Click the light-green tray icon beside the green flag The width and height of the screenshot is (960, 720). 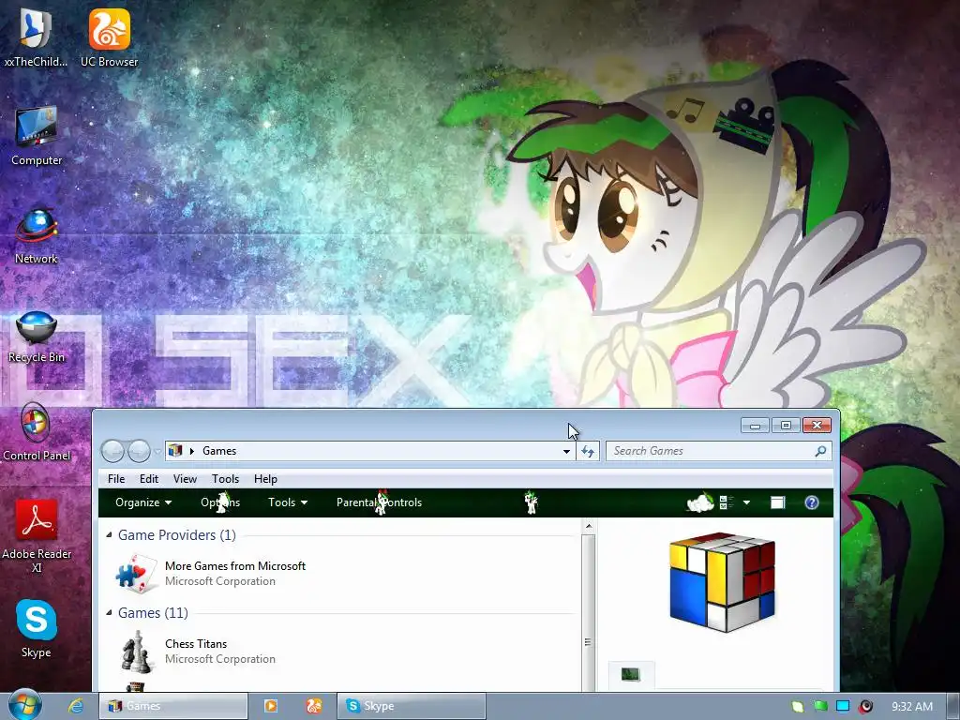797,707
